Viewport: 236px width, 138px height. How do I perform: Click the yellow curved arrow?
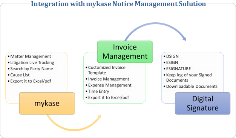tap(74, 122)
